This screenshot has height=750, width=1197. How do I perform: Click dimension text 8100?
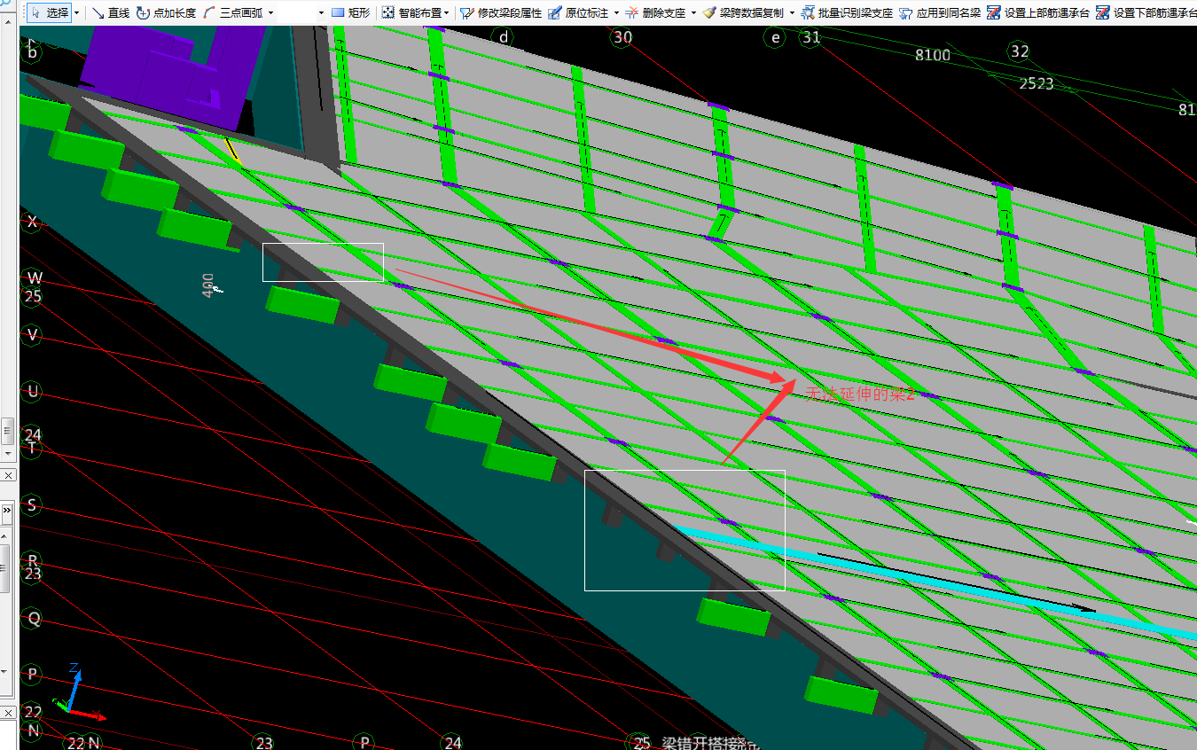[933, 55]
